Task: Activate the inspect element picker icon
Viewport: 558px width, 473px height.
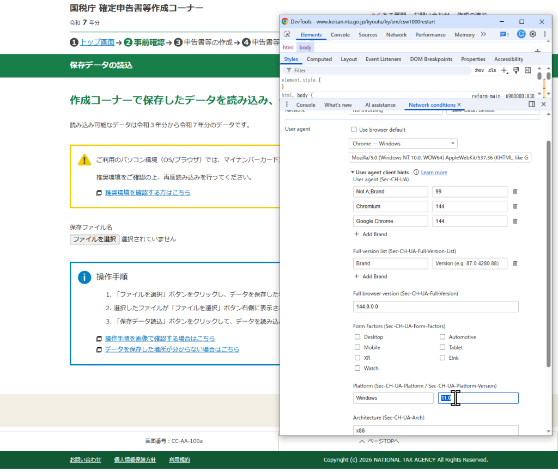Action: pyautogui.click(x=287, y=34)
